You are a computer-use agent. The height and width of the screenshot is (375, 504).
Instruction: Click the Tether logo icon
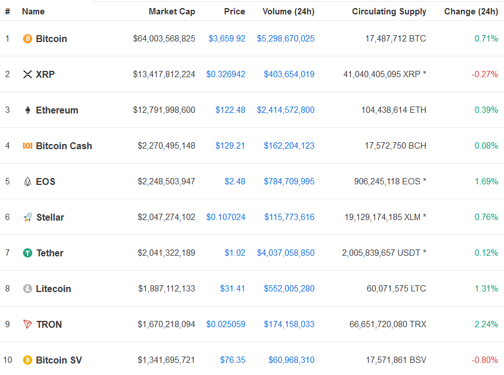click(27, 253)
